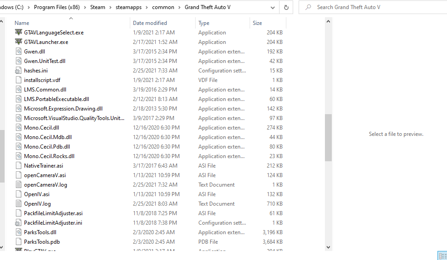
Task: Switch to details view layout icon
Action: point(442,256)
